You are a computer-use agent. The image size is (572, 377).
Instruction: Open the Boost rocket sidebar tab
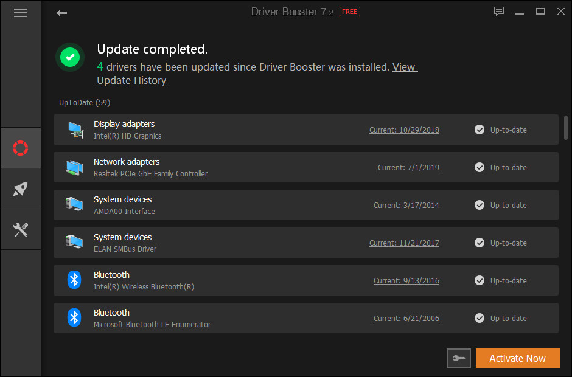21,188
